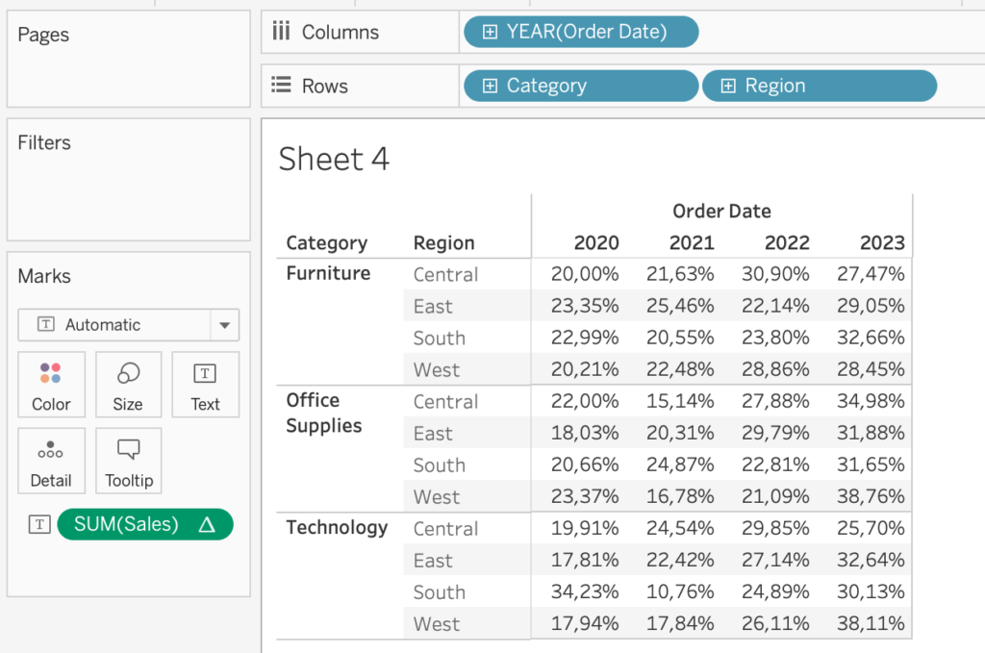Select the 2023 year column header
The width and height of the screenshot is (985, 653).
point(882,243)
